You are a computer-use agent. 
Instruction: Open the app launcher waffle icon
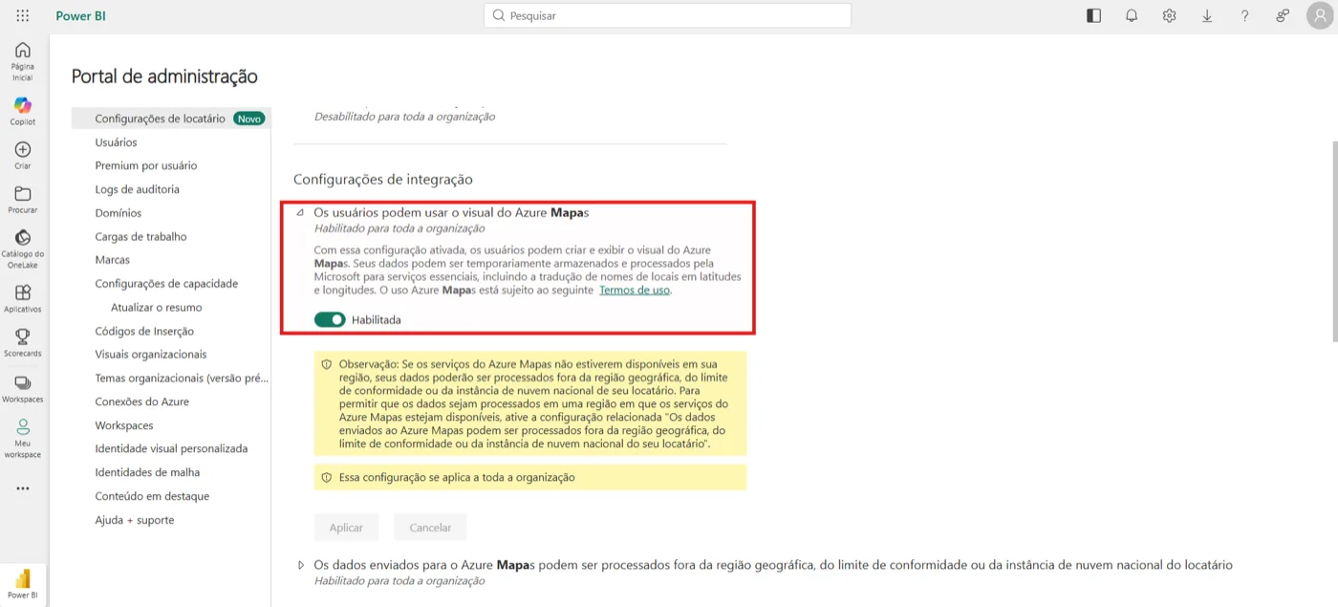coord(23,15)
